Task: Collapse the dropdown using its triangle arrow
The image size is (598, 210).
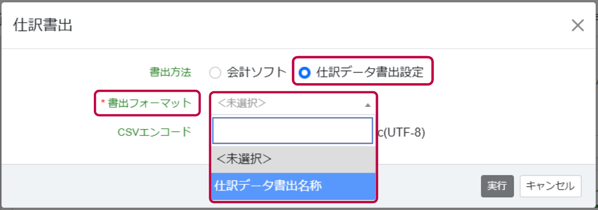Action: pos(367,105)
